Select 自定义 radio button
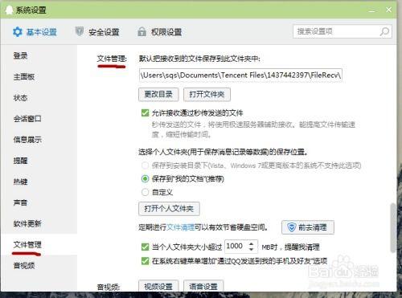The height and width of the screenshot is (298, 402). pyautogui.click(x=145, y=192)
